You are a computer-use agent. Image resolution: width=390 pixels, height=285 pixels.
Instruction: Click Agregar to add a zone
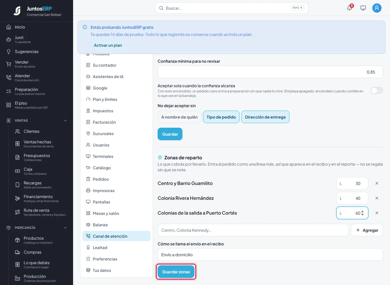click(x=367, y=230)
